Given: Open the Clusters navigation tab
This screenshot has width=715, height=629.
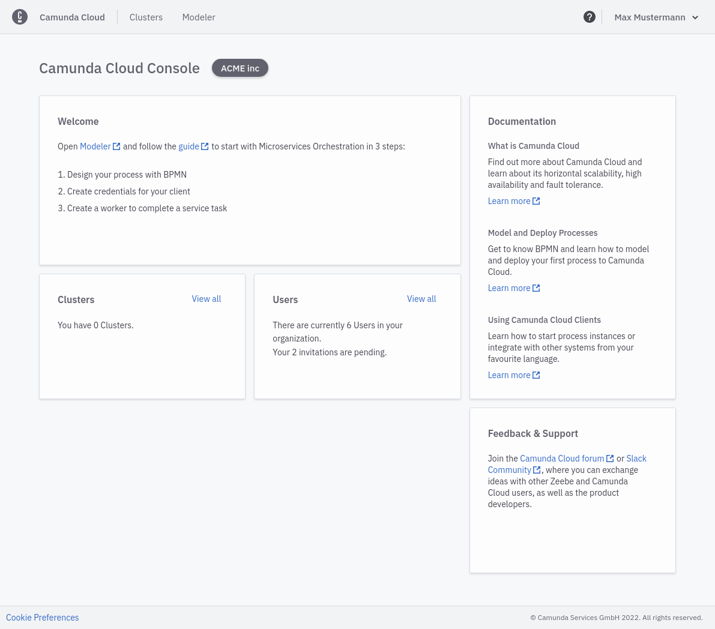Looking at the screenshot, I should (x=146, y=17).
